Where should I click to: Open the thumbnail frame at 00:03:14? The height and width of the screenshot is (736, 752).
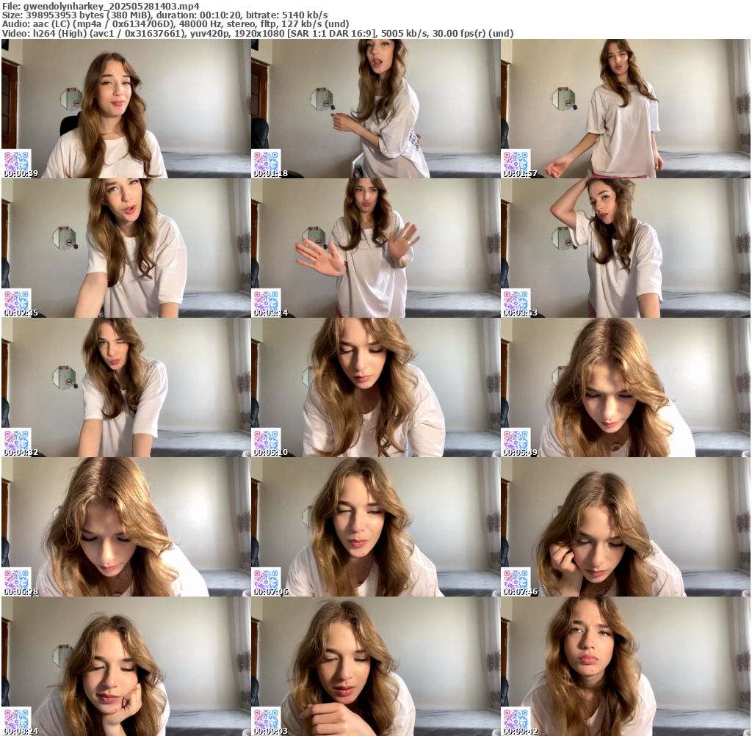click(x=375, y=248)
